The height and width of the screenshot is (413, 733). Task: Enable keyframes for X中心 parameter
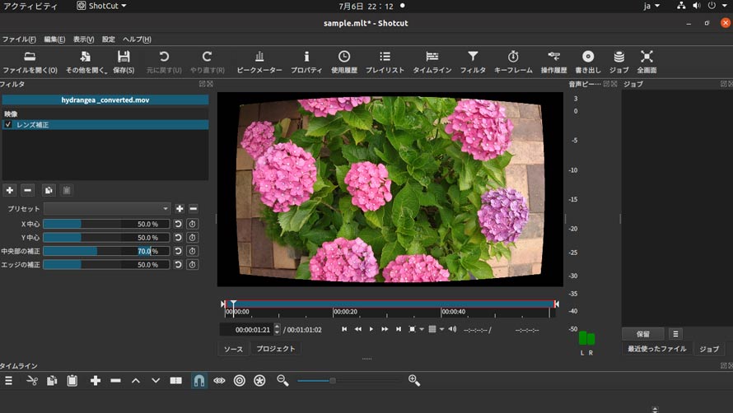pyautogui.click(x=192, y=224)
